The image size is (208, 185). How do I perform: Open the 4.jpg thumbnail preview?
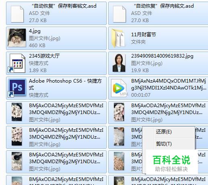tap(17, 38)
